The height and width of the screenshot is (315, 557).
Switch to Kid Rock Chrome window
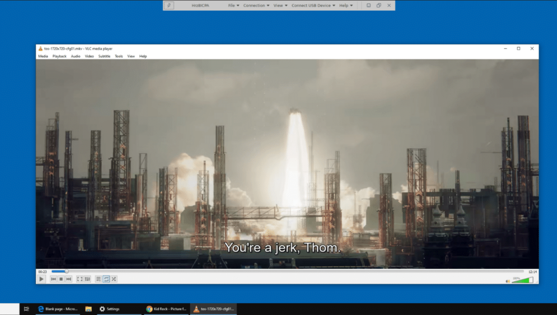(x=166, y=309)
